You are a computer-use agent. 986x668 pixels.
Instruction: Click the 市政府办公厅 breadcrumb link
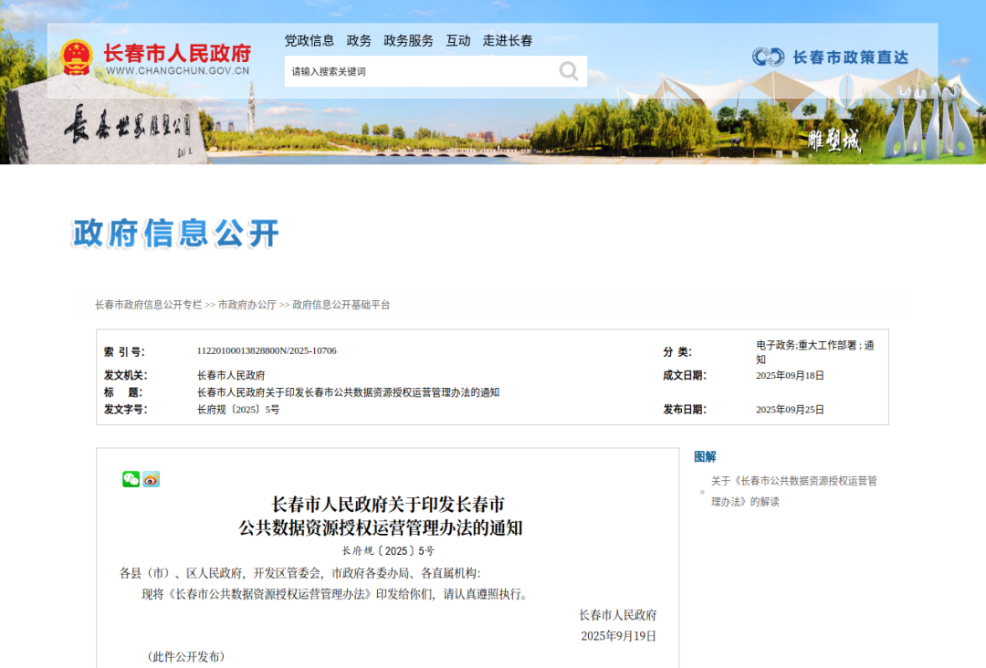coord(246,305)
